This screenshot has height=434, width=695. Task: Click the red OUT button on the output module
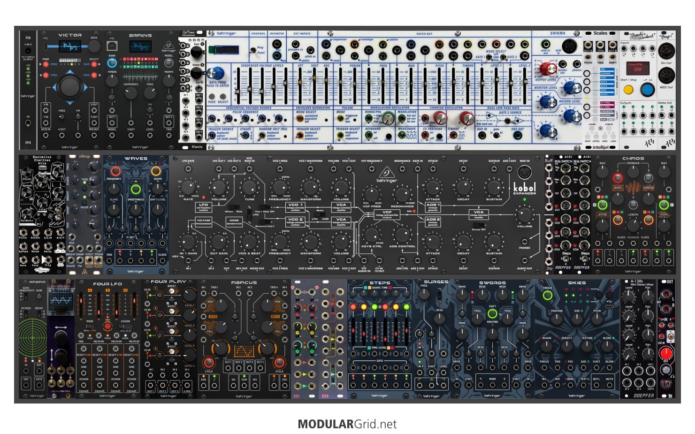(666, 352)
